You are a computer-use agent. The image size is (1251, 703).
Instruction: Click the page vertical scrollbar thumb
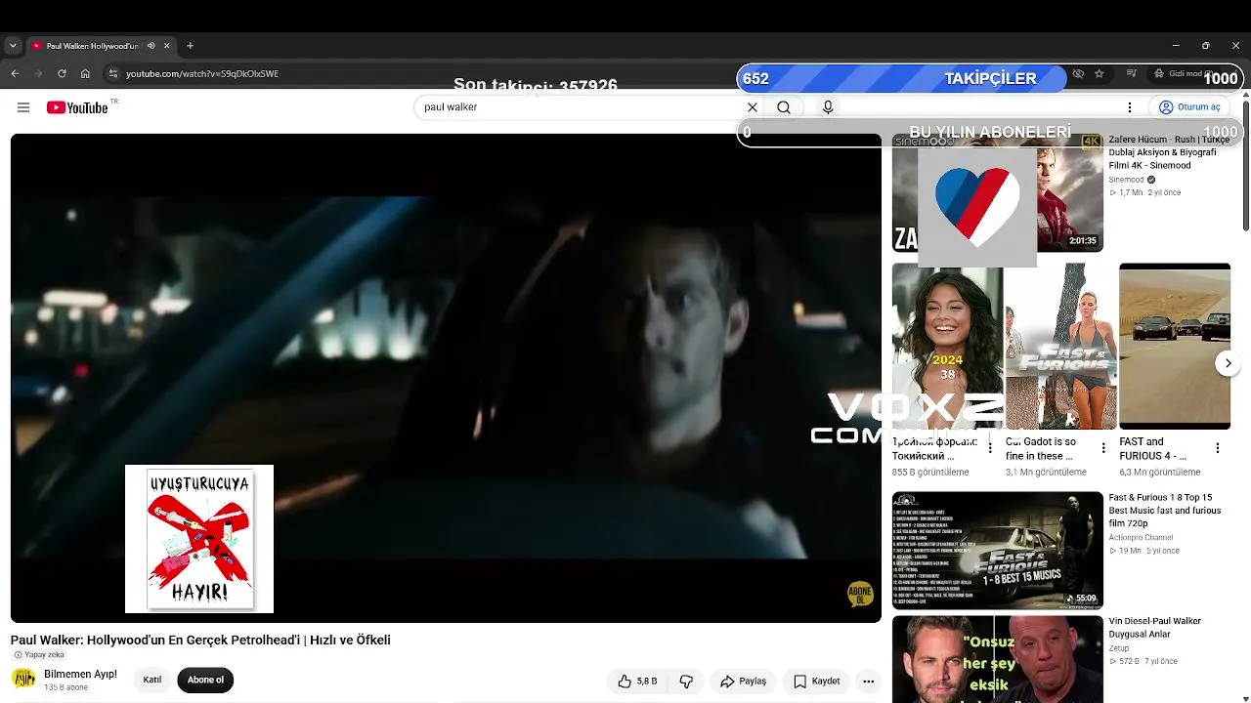1245,164
